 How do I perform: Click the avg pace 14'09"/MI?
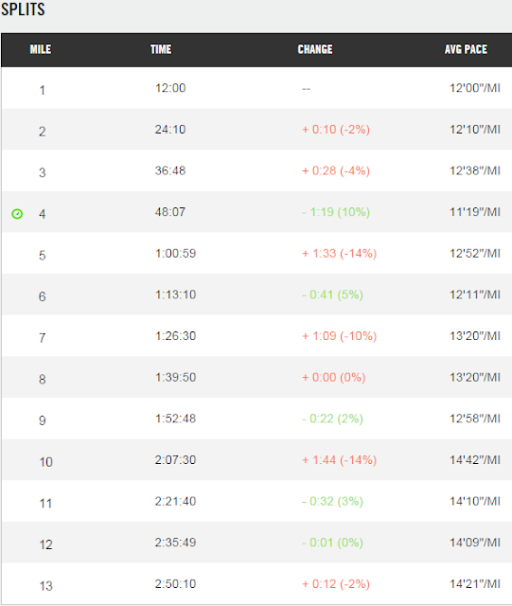tap(475, 543)
